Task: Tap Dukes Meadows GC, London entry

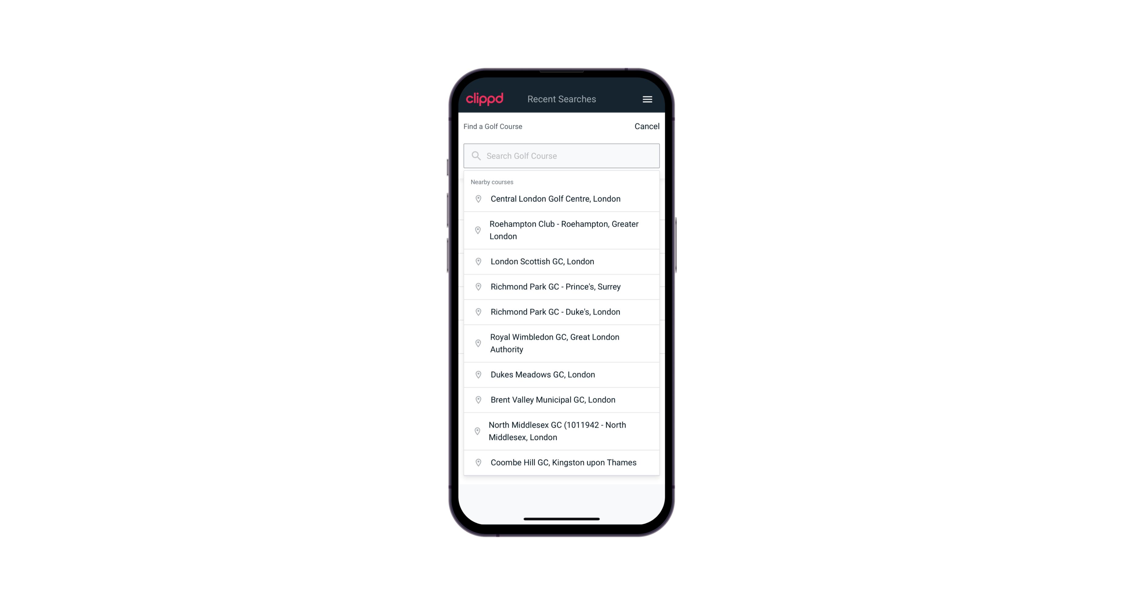Action: click(562, 374)
